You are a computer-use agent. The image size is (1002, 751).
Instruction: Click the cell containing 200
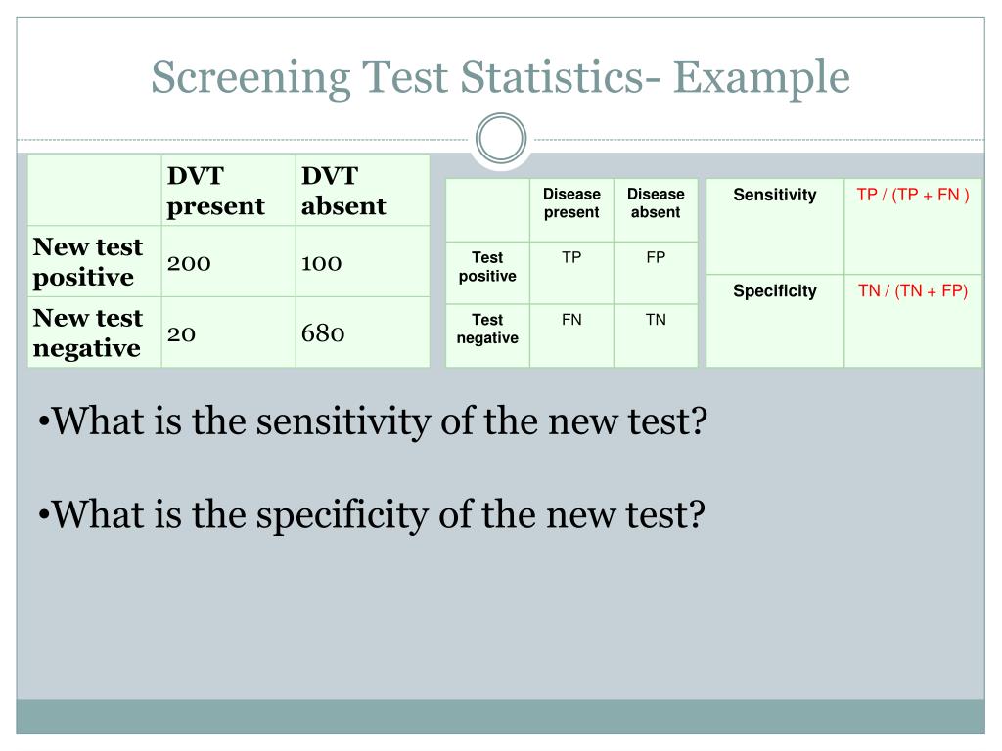[228, 261]
